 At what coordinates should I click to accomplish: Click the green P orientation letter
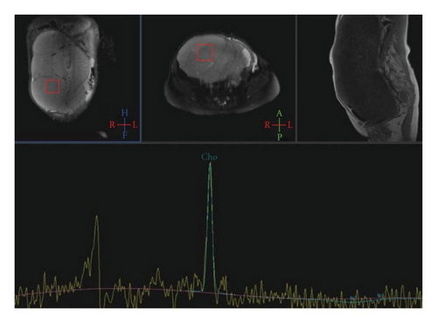(x=280, y=137)
